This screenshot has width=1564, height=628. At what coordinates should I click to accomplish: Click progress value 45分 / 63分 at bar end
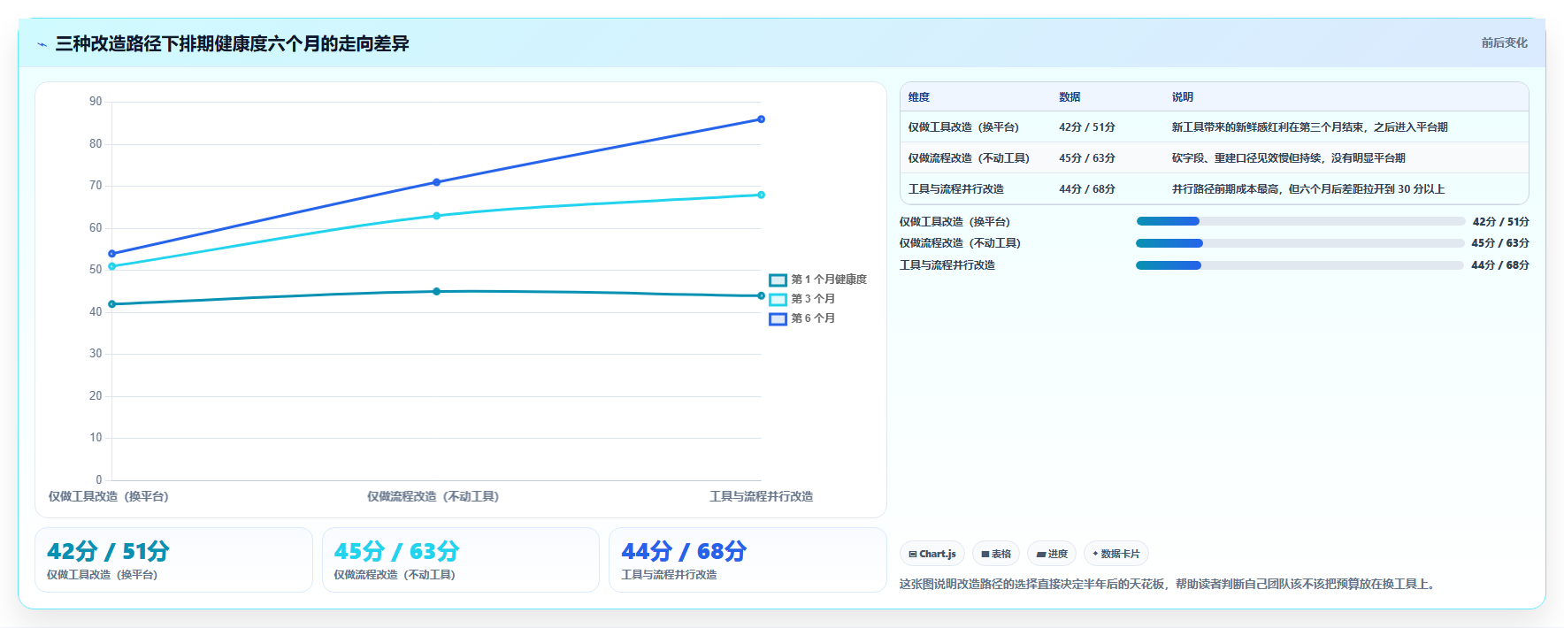tap(1500, 243)
